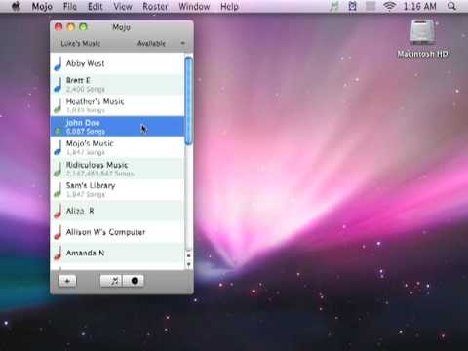Click the Luke's Music library name

point(81,43)
